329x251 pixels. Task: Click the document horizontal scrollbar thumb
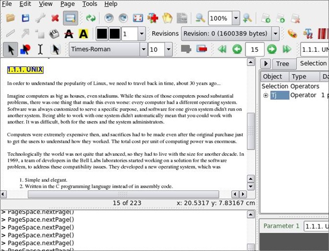(123, 194)
